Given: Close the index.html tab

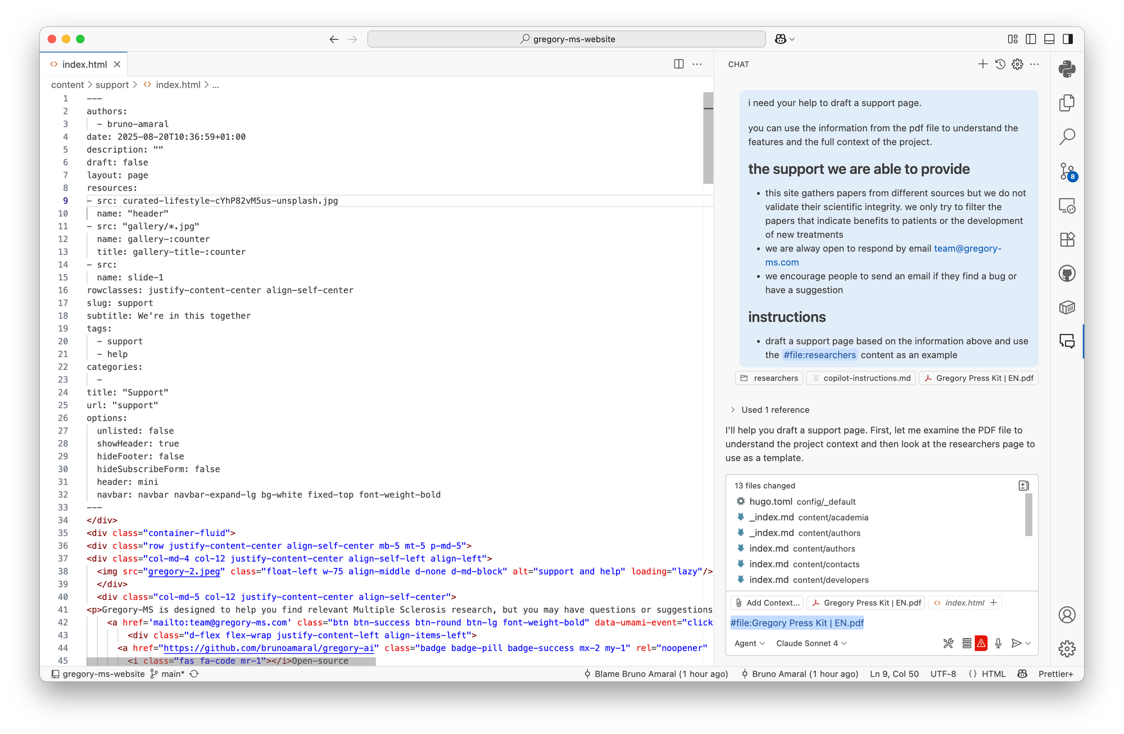Looking at the screenshot, I should [117, 65].
